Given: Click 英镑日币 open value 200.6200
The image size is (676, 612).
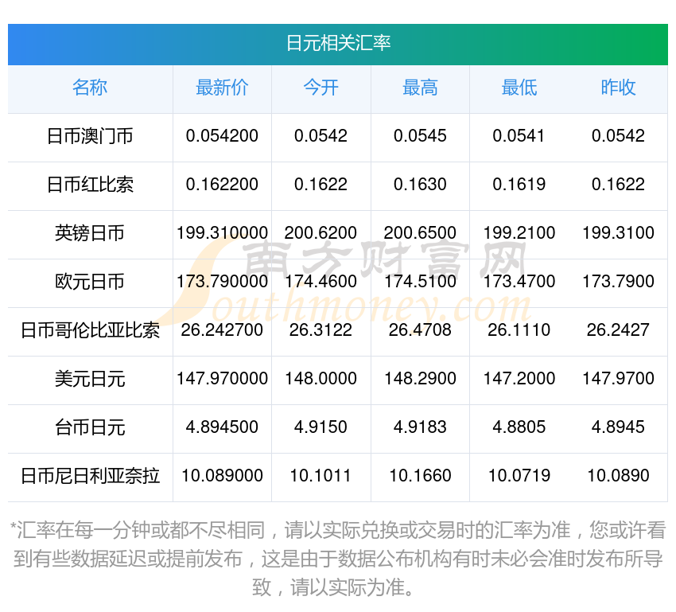Looking at the screenshot, I should pos(321,233).
